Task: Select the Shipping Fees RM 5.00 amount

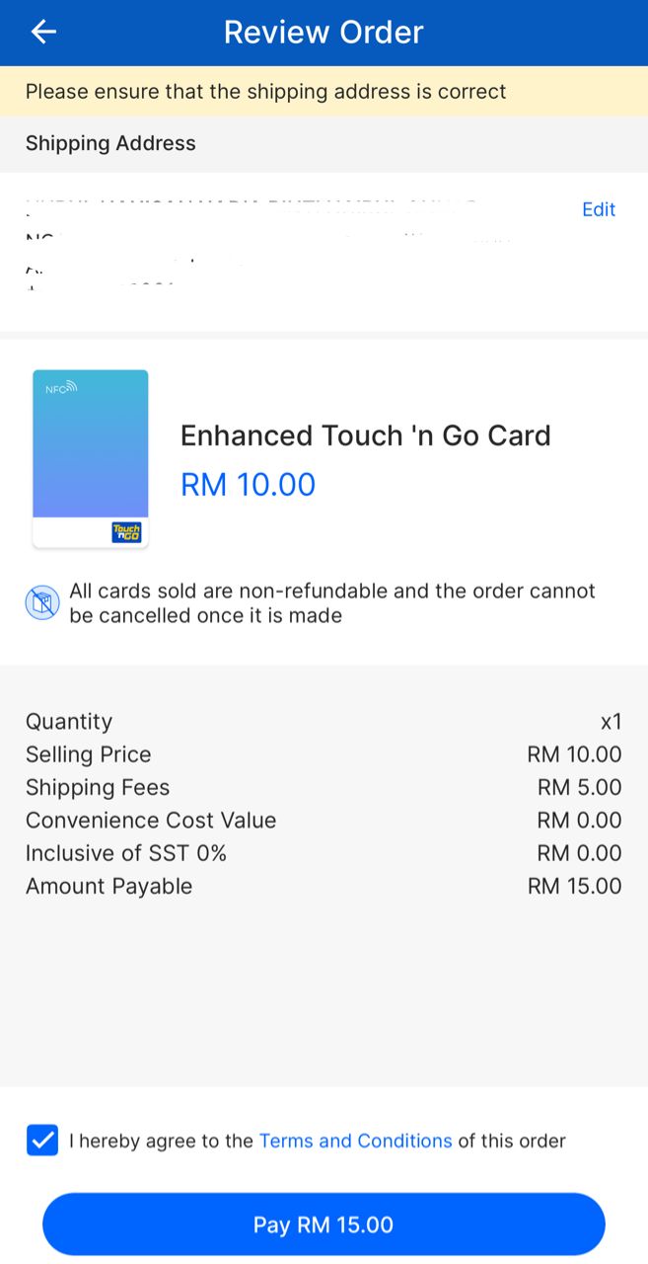Action: coord(579,787)
